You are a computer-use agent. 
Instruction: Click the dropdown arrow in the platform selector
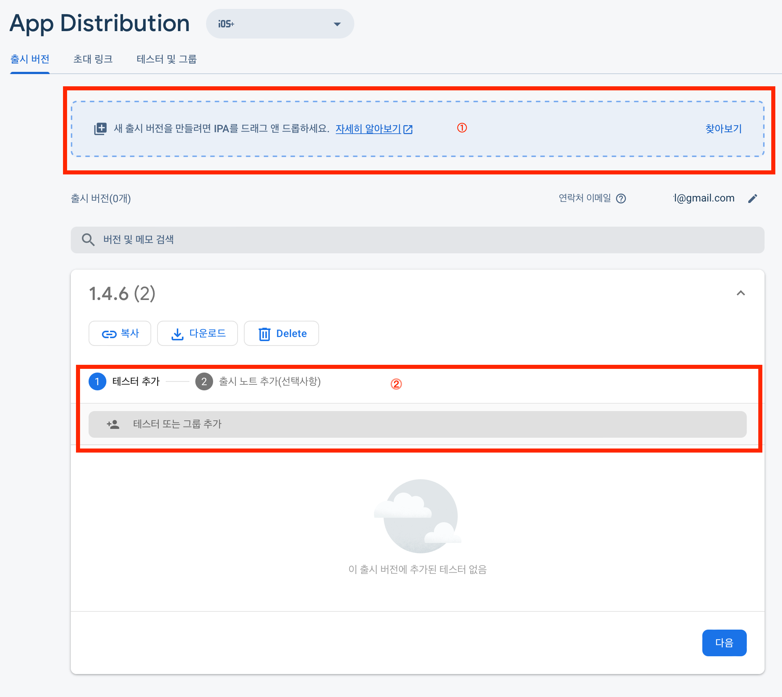[x=337, y=24]
